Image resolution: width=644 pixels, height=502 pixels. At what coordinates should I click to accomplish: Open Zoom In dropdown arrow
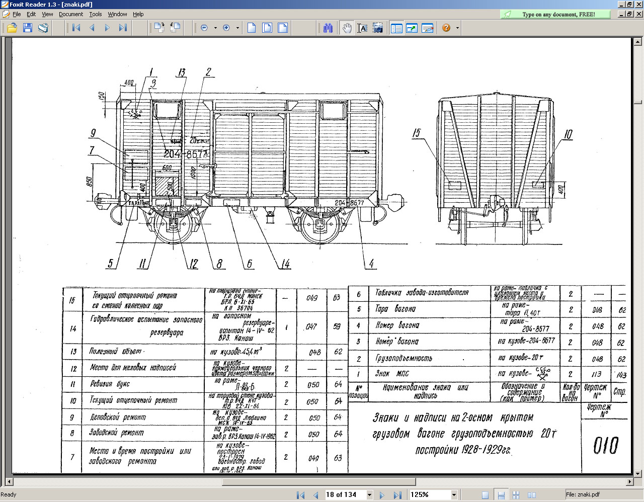click(237, 28)
